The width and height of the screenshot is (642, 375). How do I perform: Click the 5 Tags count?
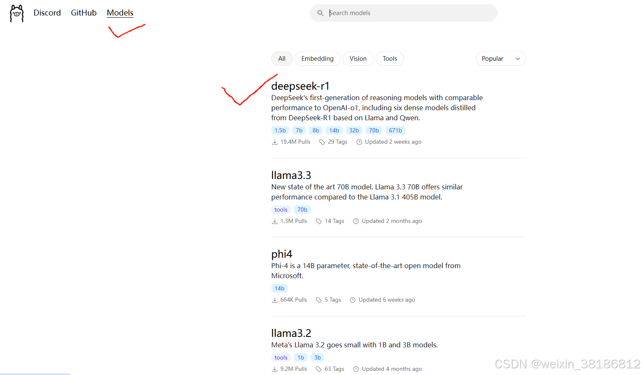[x=333, y=300]
